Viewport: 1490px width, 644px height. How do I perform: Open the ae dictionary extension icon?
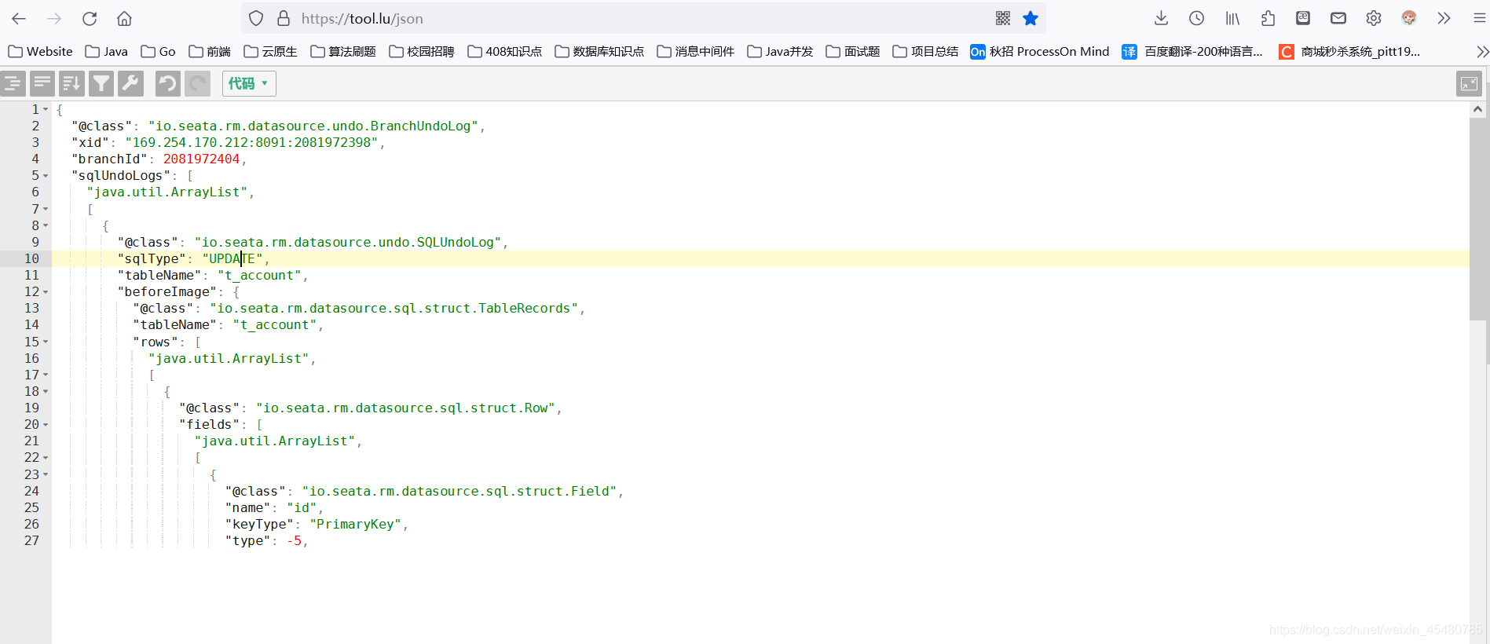(x=1303, y=18)
